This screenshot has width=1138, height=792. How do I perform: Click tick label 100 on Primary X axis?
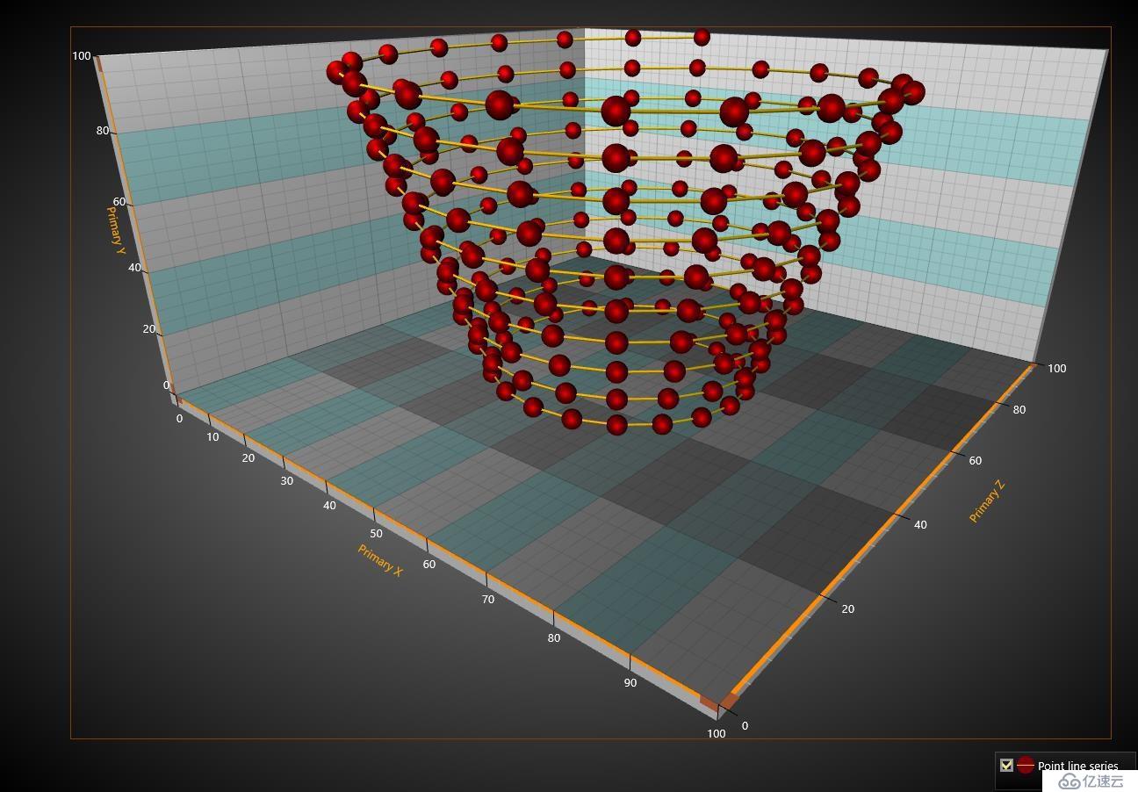click(x=716, y=733)
